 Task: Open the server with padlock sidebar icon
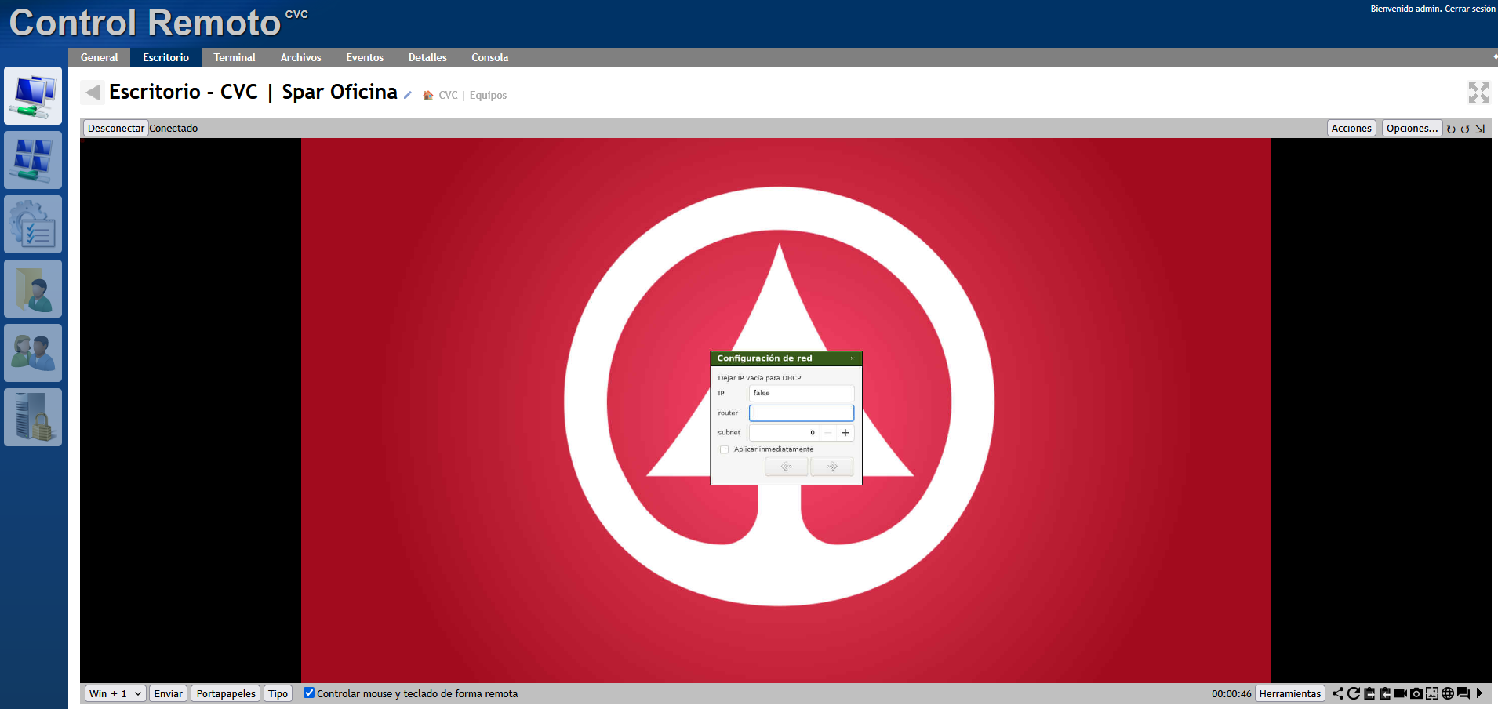(x=33, y=417)
